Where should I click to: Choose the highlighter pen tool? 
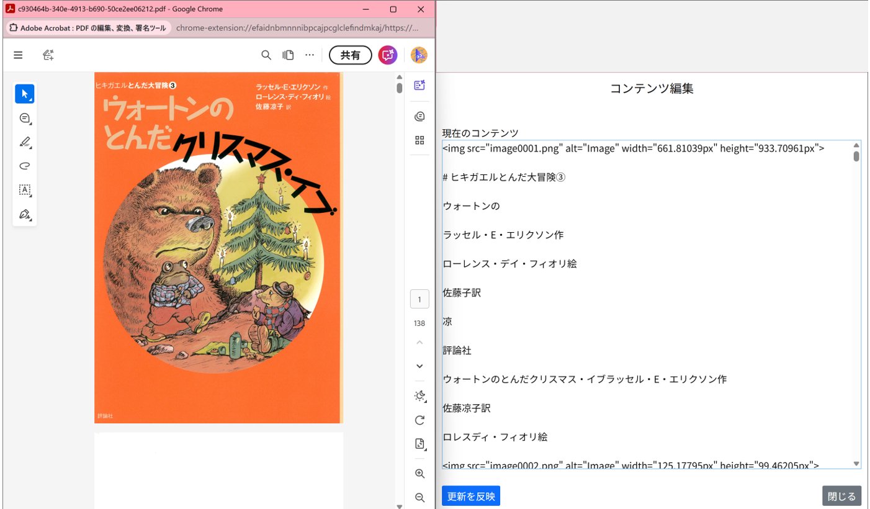point(24,142)
